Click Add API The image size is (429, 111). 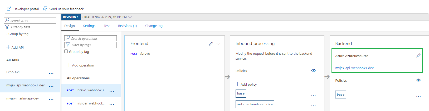tap(15, 47)
